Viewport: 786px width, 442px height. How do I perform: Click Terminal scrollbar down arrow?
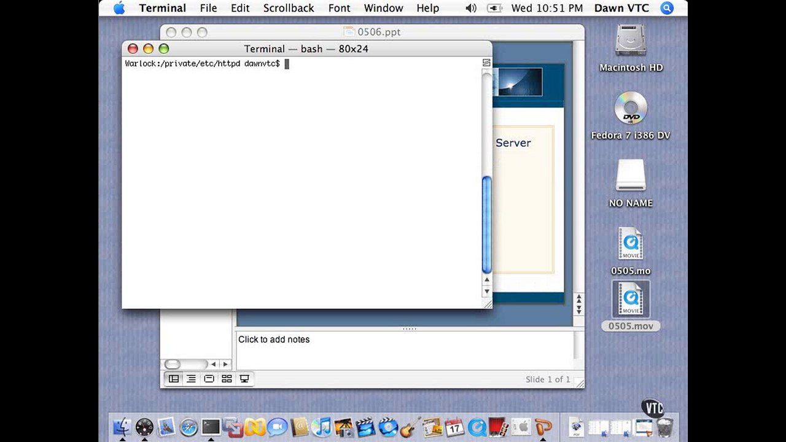tap(487, 292)
